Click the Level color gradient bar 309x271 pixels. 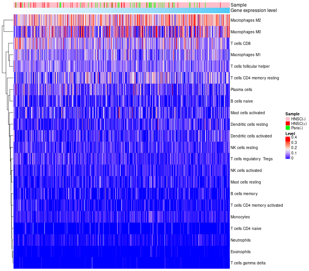[x=288, y=148]
